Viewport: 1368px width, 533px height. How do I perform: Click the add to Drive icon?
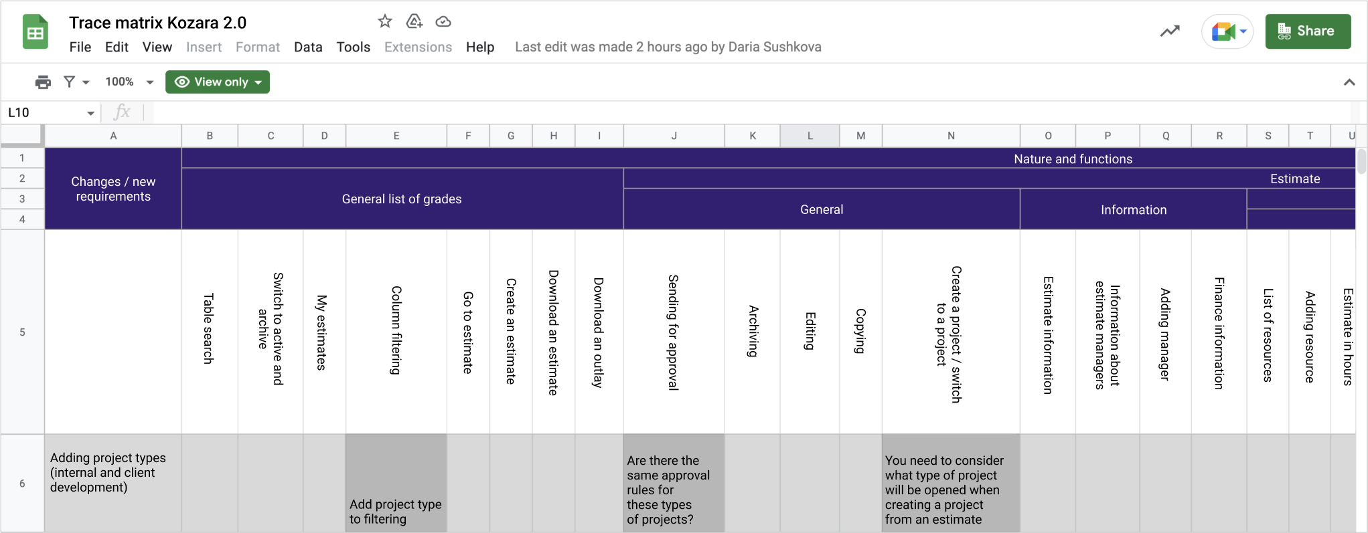click(x=414, y=21)
